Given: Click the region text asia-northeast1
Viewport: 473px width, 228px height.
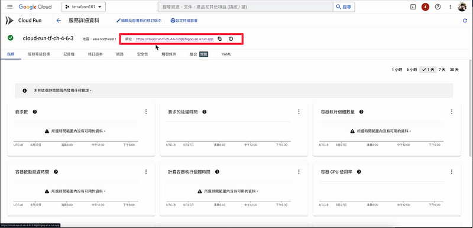Looking at the screenshot, I should (x=105, y=39).
